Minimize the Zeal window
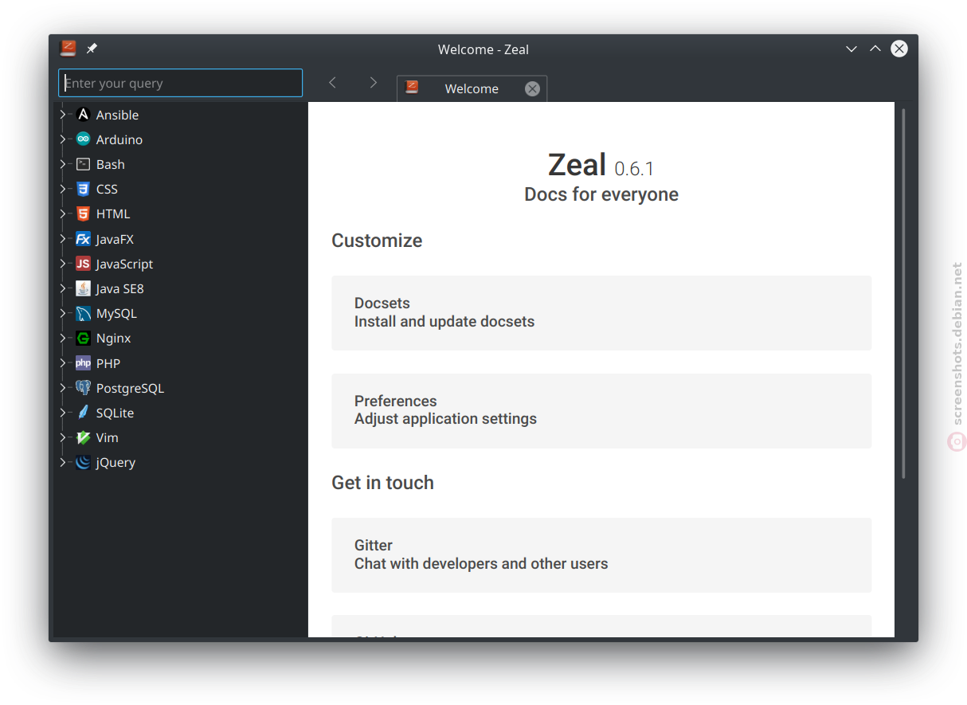 coord(852,49)
